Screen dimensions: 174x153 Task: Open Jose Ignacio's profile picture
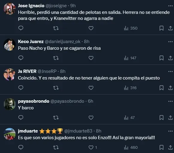click(10, 9)
